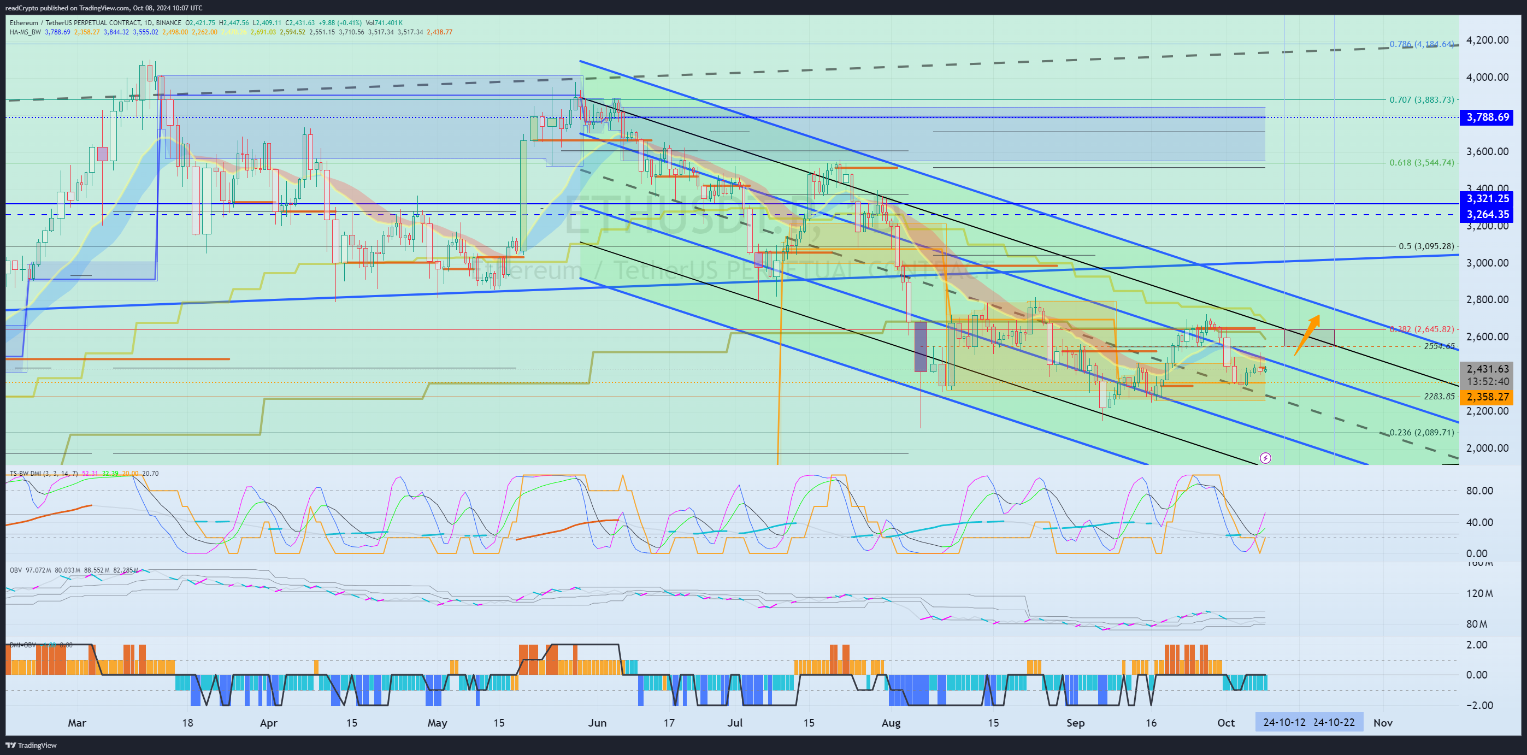This screenshot has height=755, width=1527.
Task: Click the 13:52:40 bar countdown timer
Action: click(x=1487, y=382)
